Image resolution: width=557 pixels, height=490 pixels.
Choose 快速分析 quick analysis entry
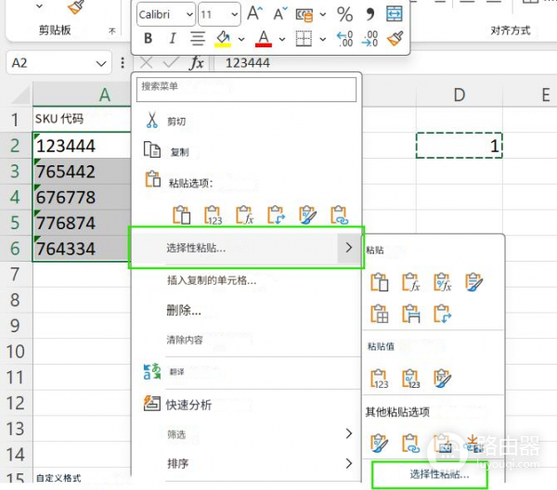coord(246,404)
